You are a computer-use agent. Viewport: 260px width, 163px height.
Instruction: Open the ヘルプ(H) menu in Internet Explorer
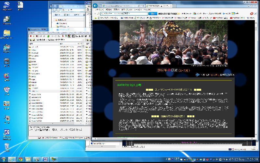coord(147,10)
